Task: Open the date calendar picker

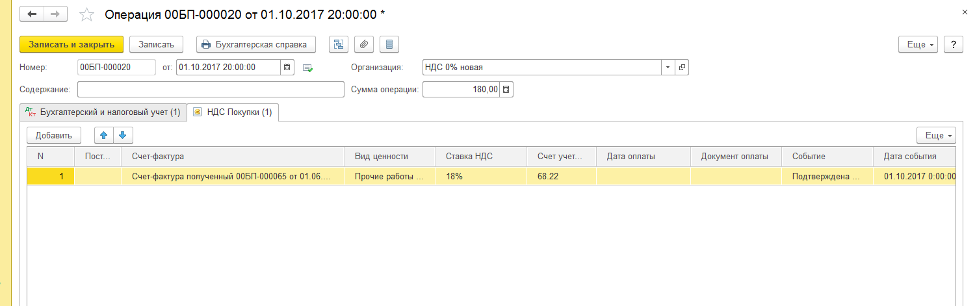Action: pos(287,67)
